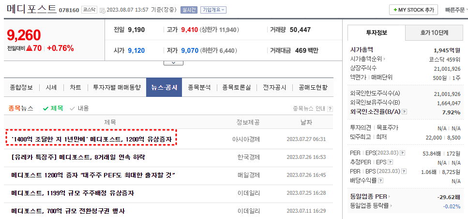Open the 공매도현황 tab
This screenshot has width=468, height=219.
313,88
